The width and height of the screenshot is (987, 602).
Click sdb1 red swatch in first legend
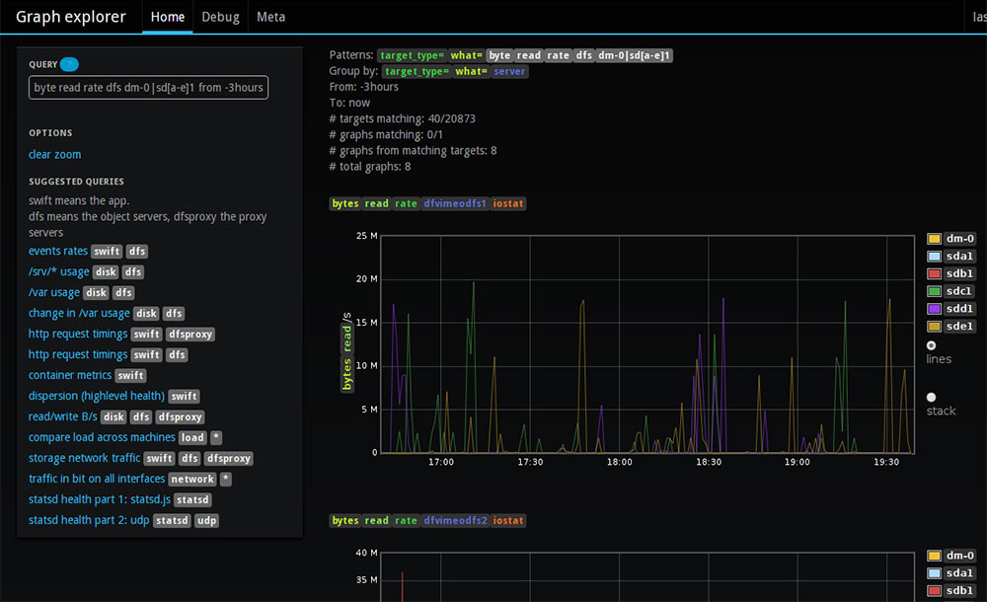[x=934, y=274]
